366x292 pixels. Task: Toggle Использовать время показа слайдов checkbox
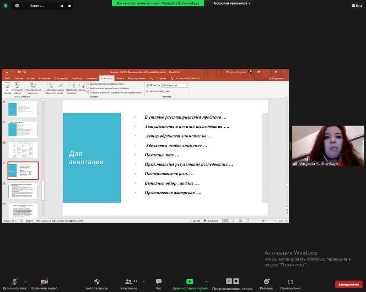[x=88, y=88]
